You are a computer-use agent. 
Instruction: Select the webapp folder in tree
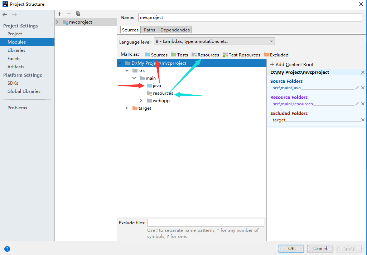tap(161, 101)
